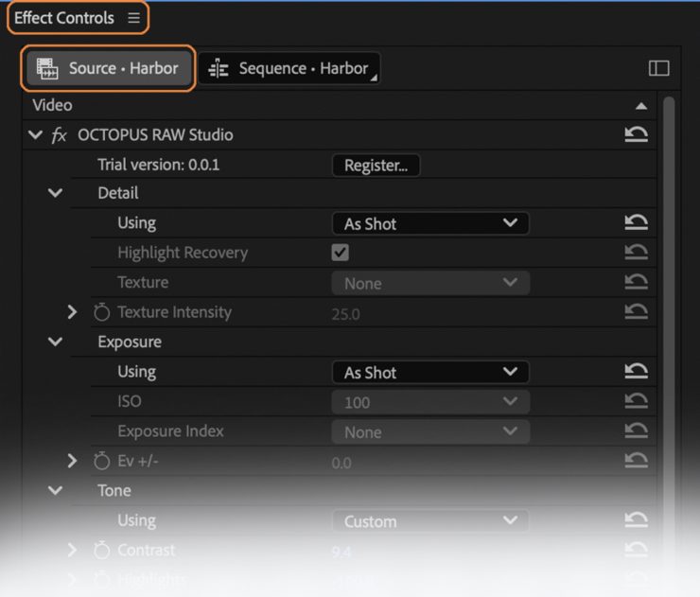Screen dimensions: 700x597
Task: Reset the Tone Using parameter
Action: pyautogui.click(x=637, y=519)
